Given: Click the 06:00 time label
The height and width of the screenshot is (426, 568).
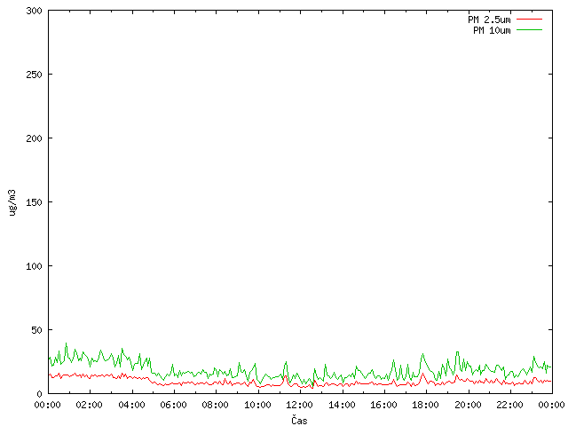Looking at the screenshot, I should pyautogui.click(x=174, y=405).
